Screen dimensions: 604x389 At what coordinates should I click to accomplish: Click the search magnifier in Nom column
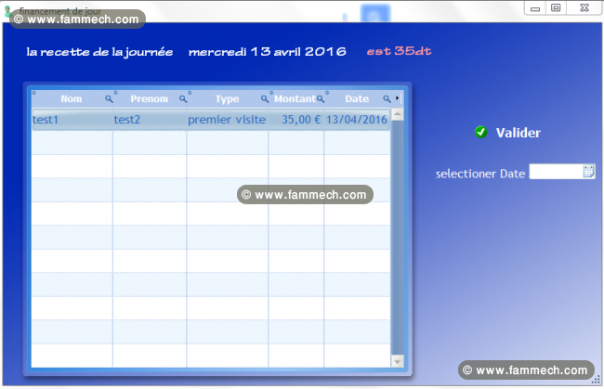tap(109, 99)
